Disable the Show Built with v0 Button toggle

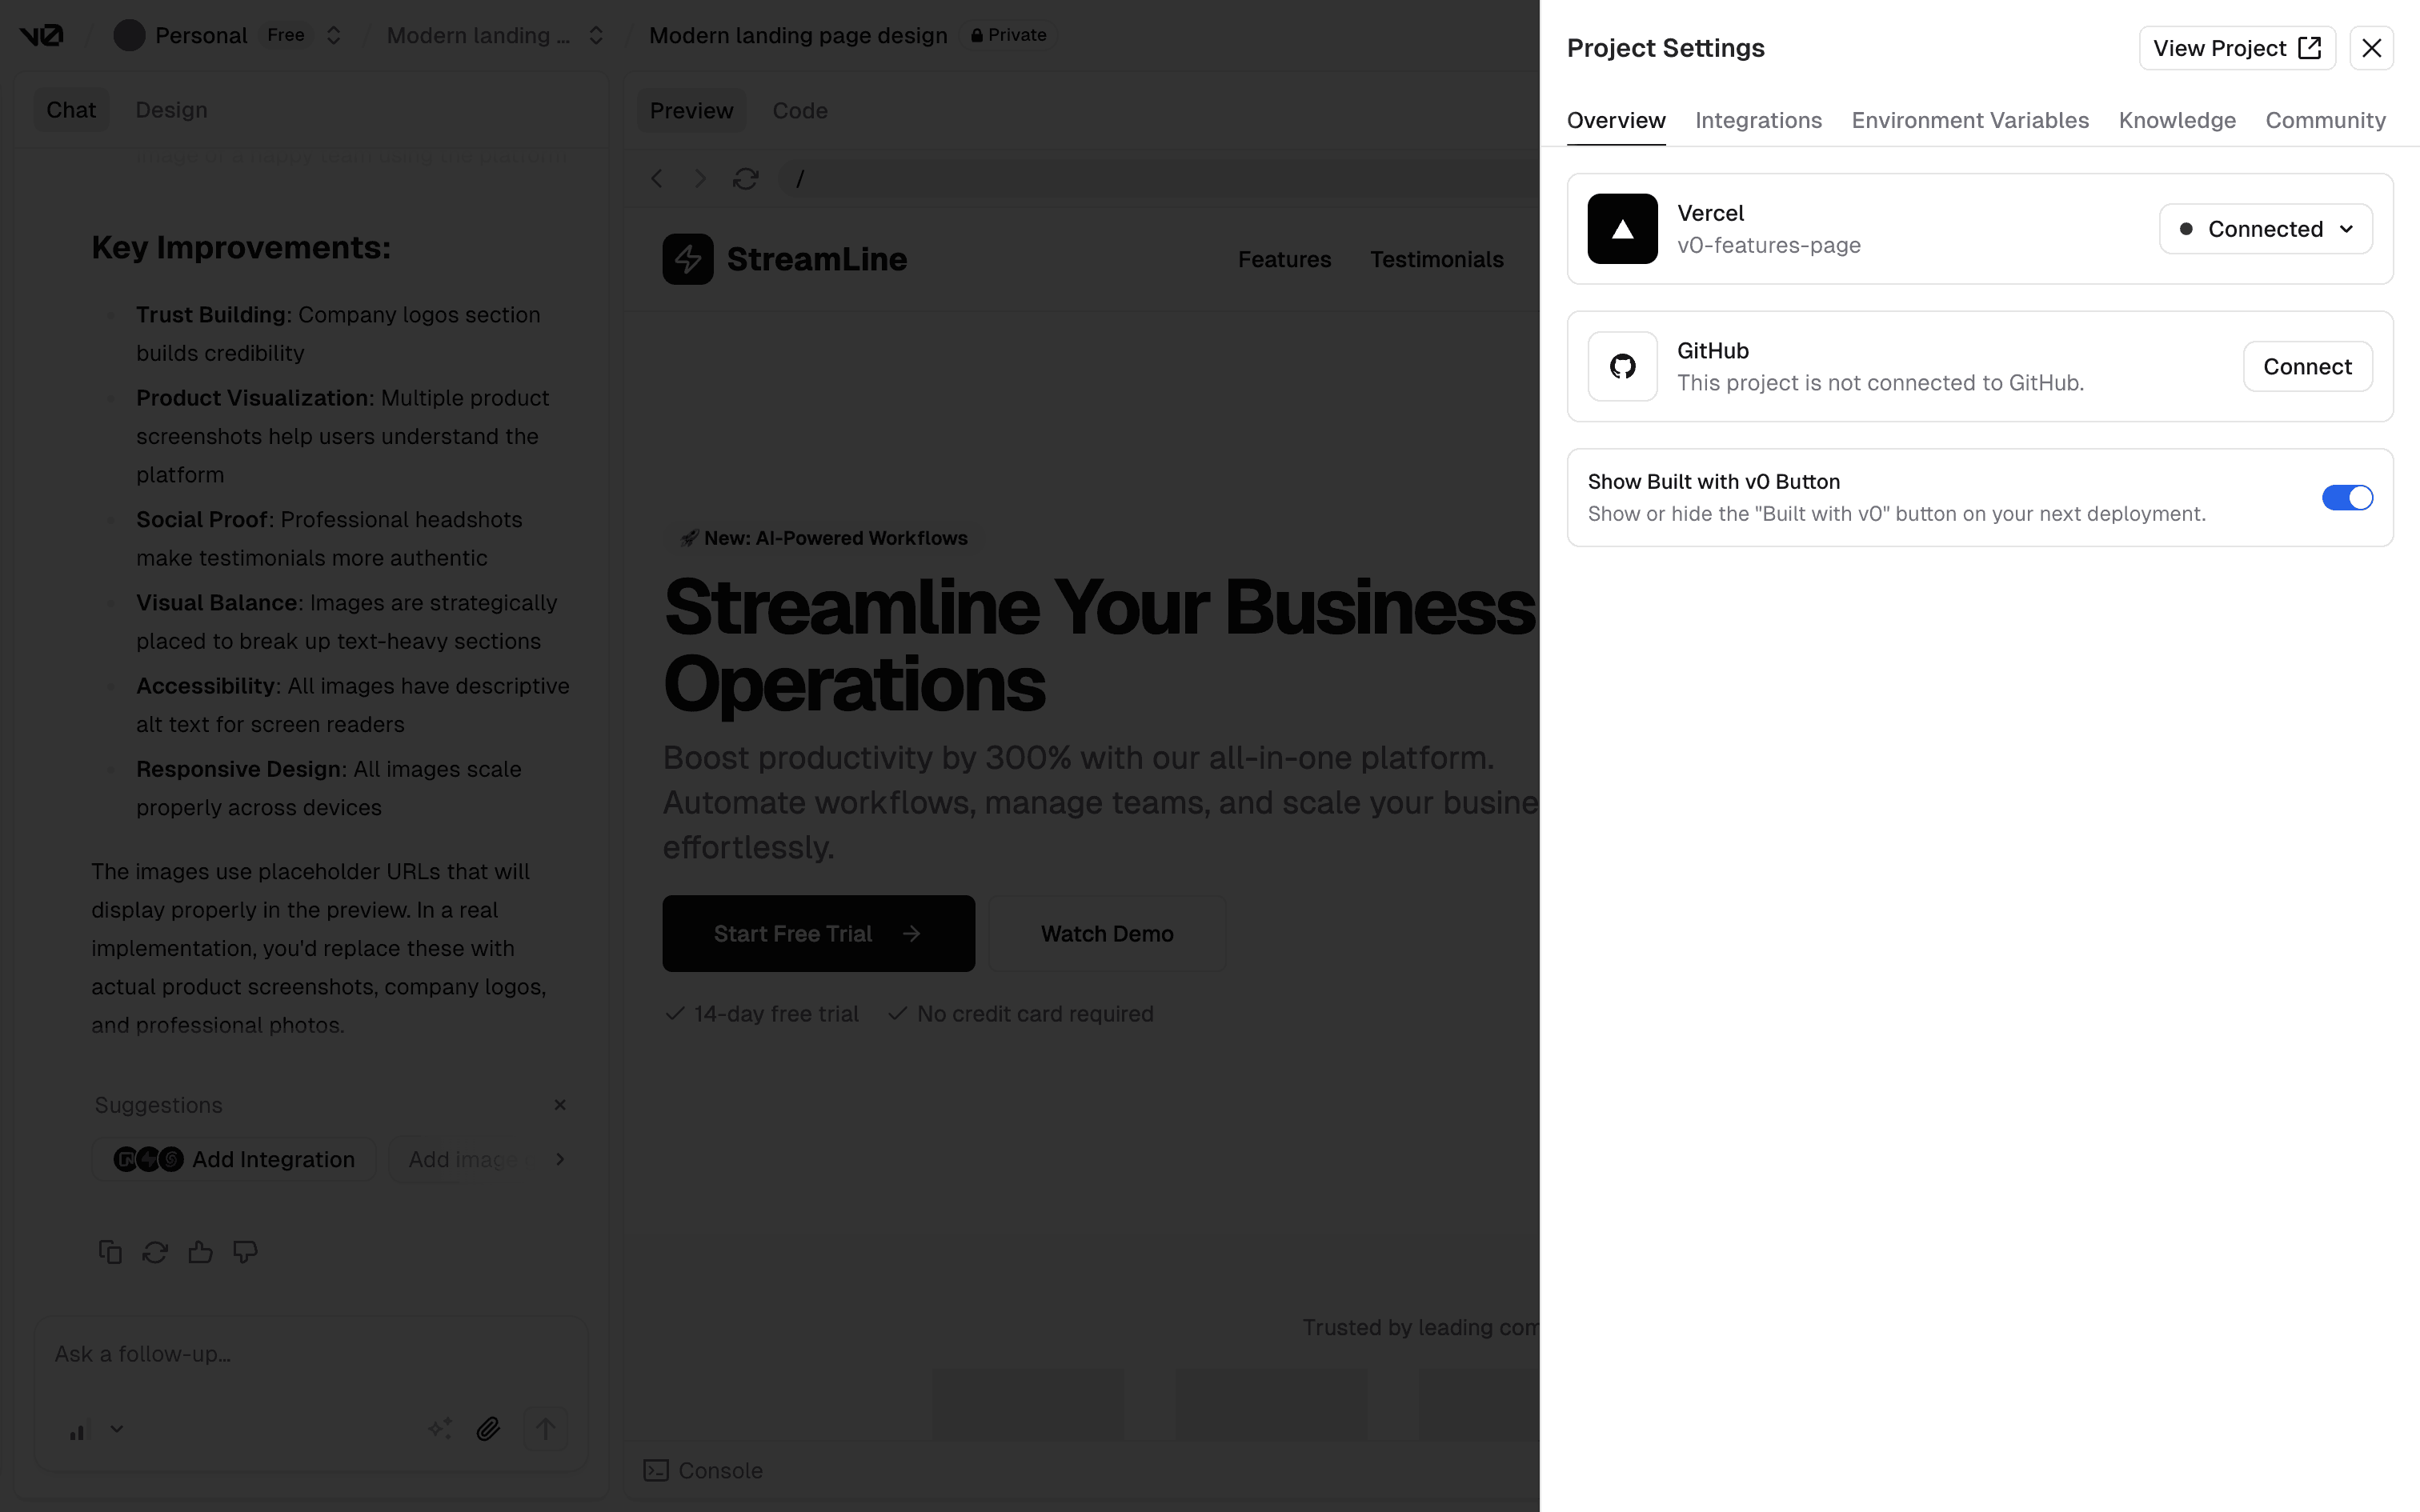point(2346,497)
